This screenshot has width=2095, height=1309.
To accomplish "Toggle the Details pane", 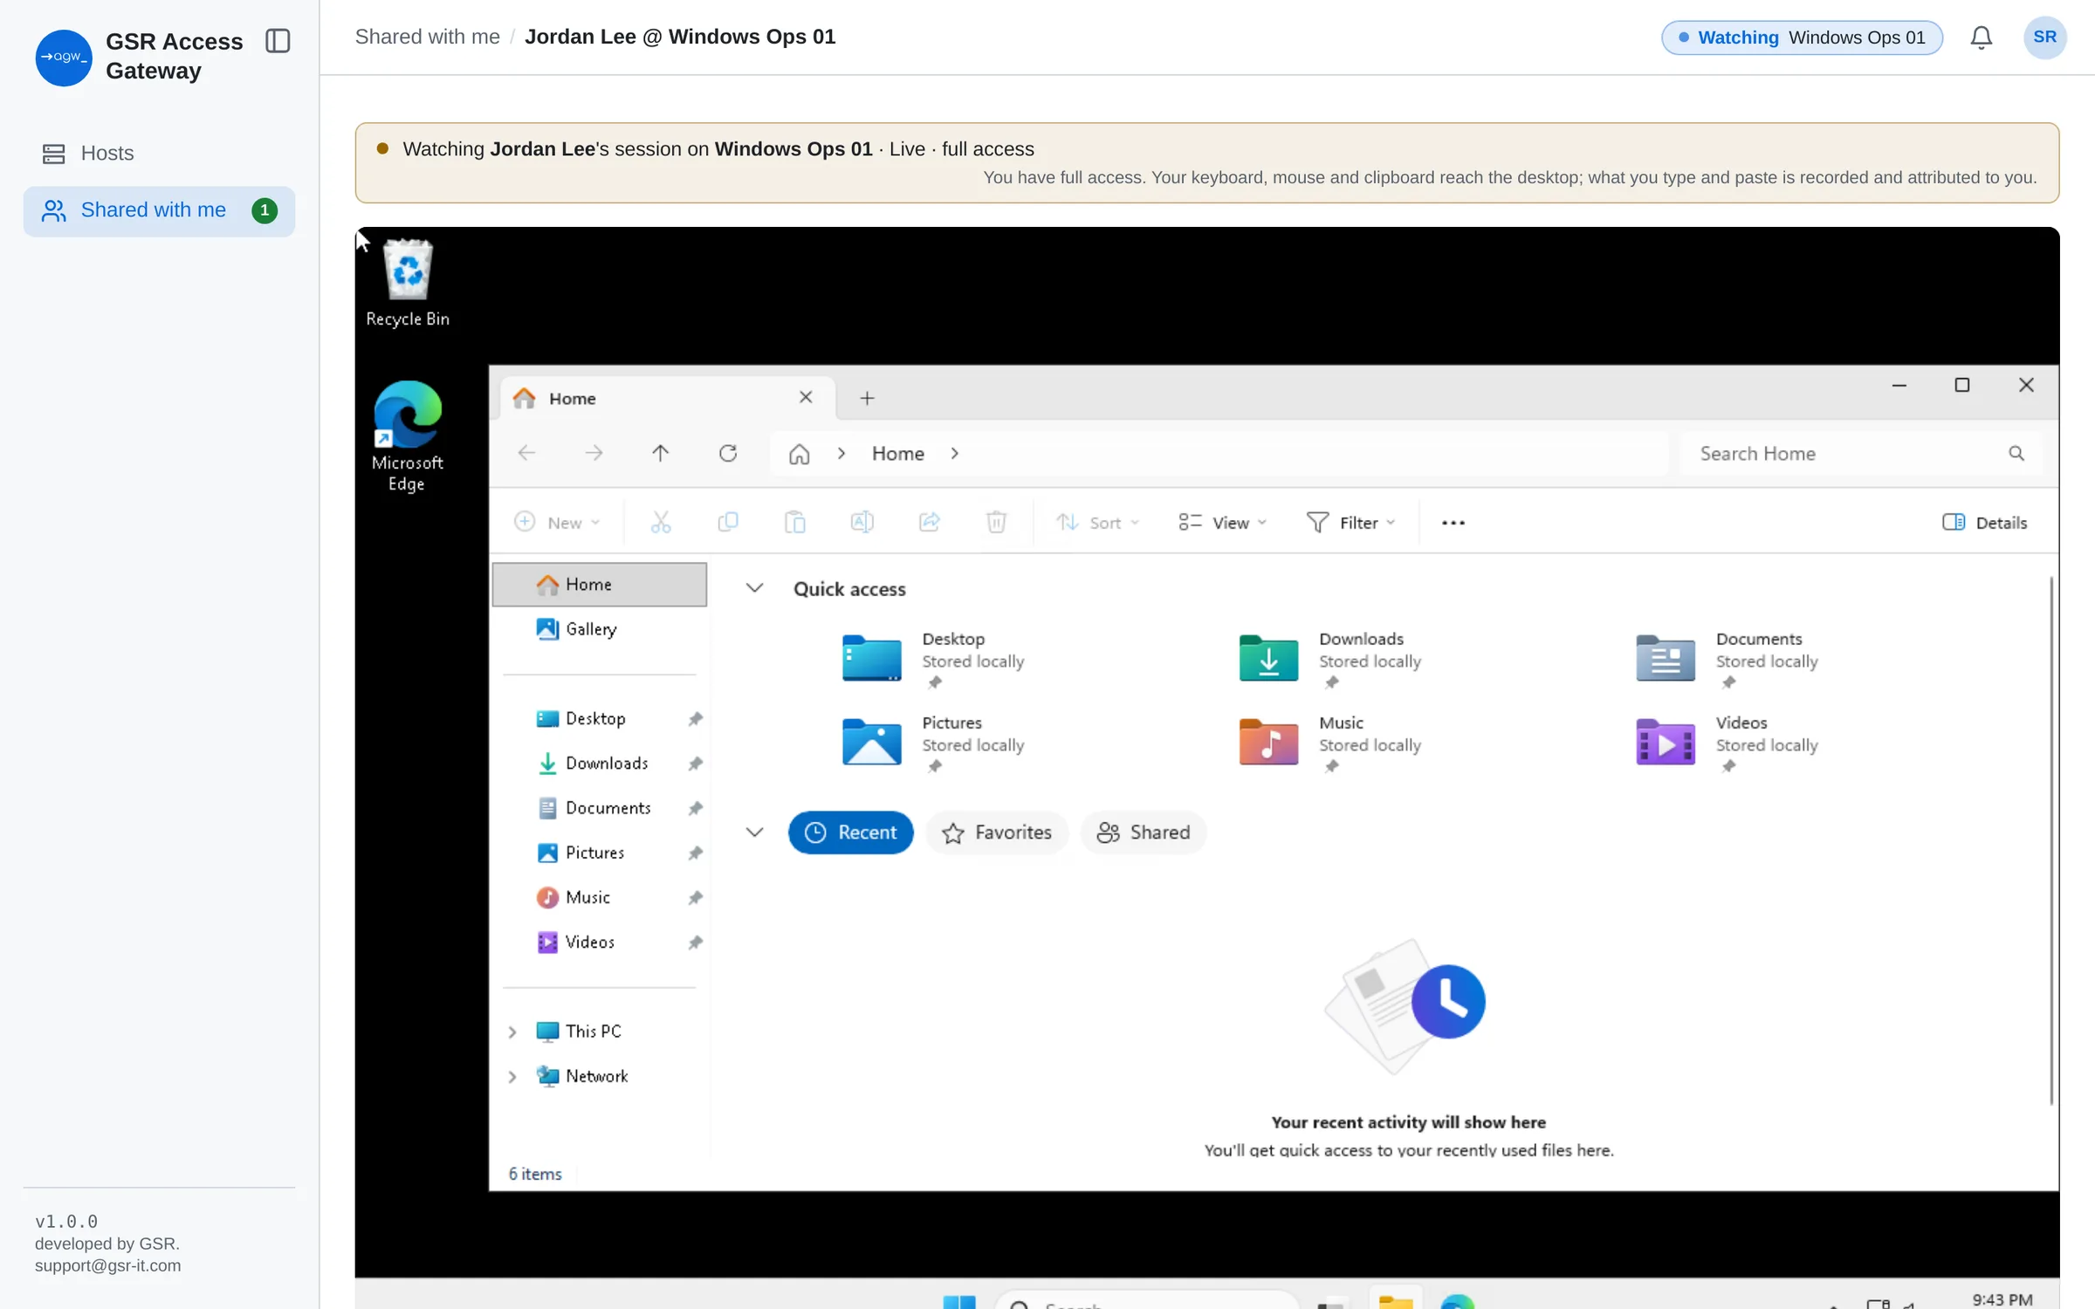I will [1984, 522].
